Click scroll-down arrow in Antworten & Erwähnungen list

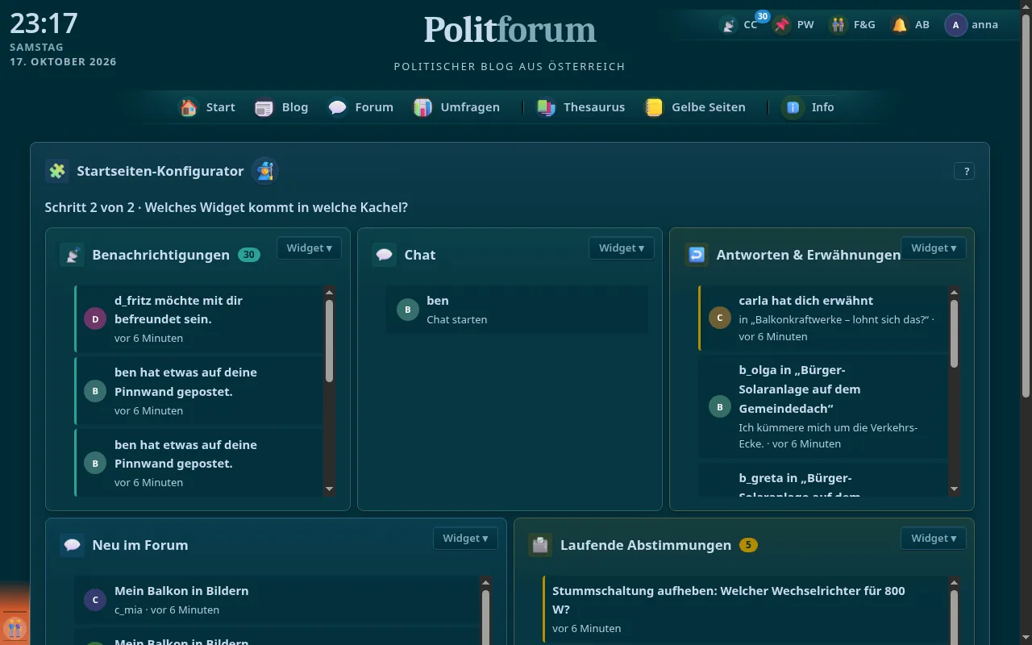(x=955, y=489)
